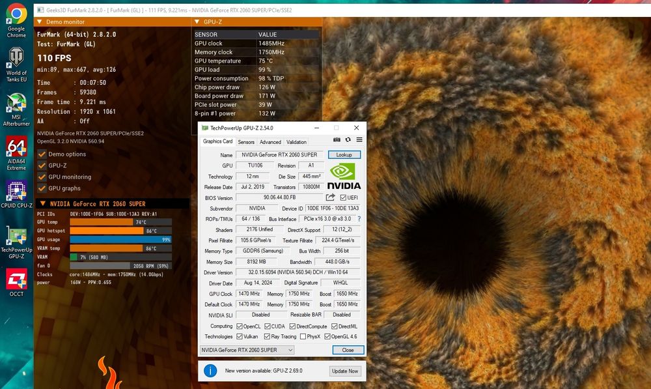This screenshot has width=651, height=389.
Task: Click GPU temperature row 75 °C
Action: [256, 61]
